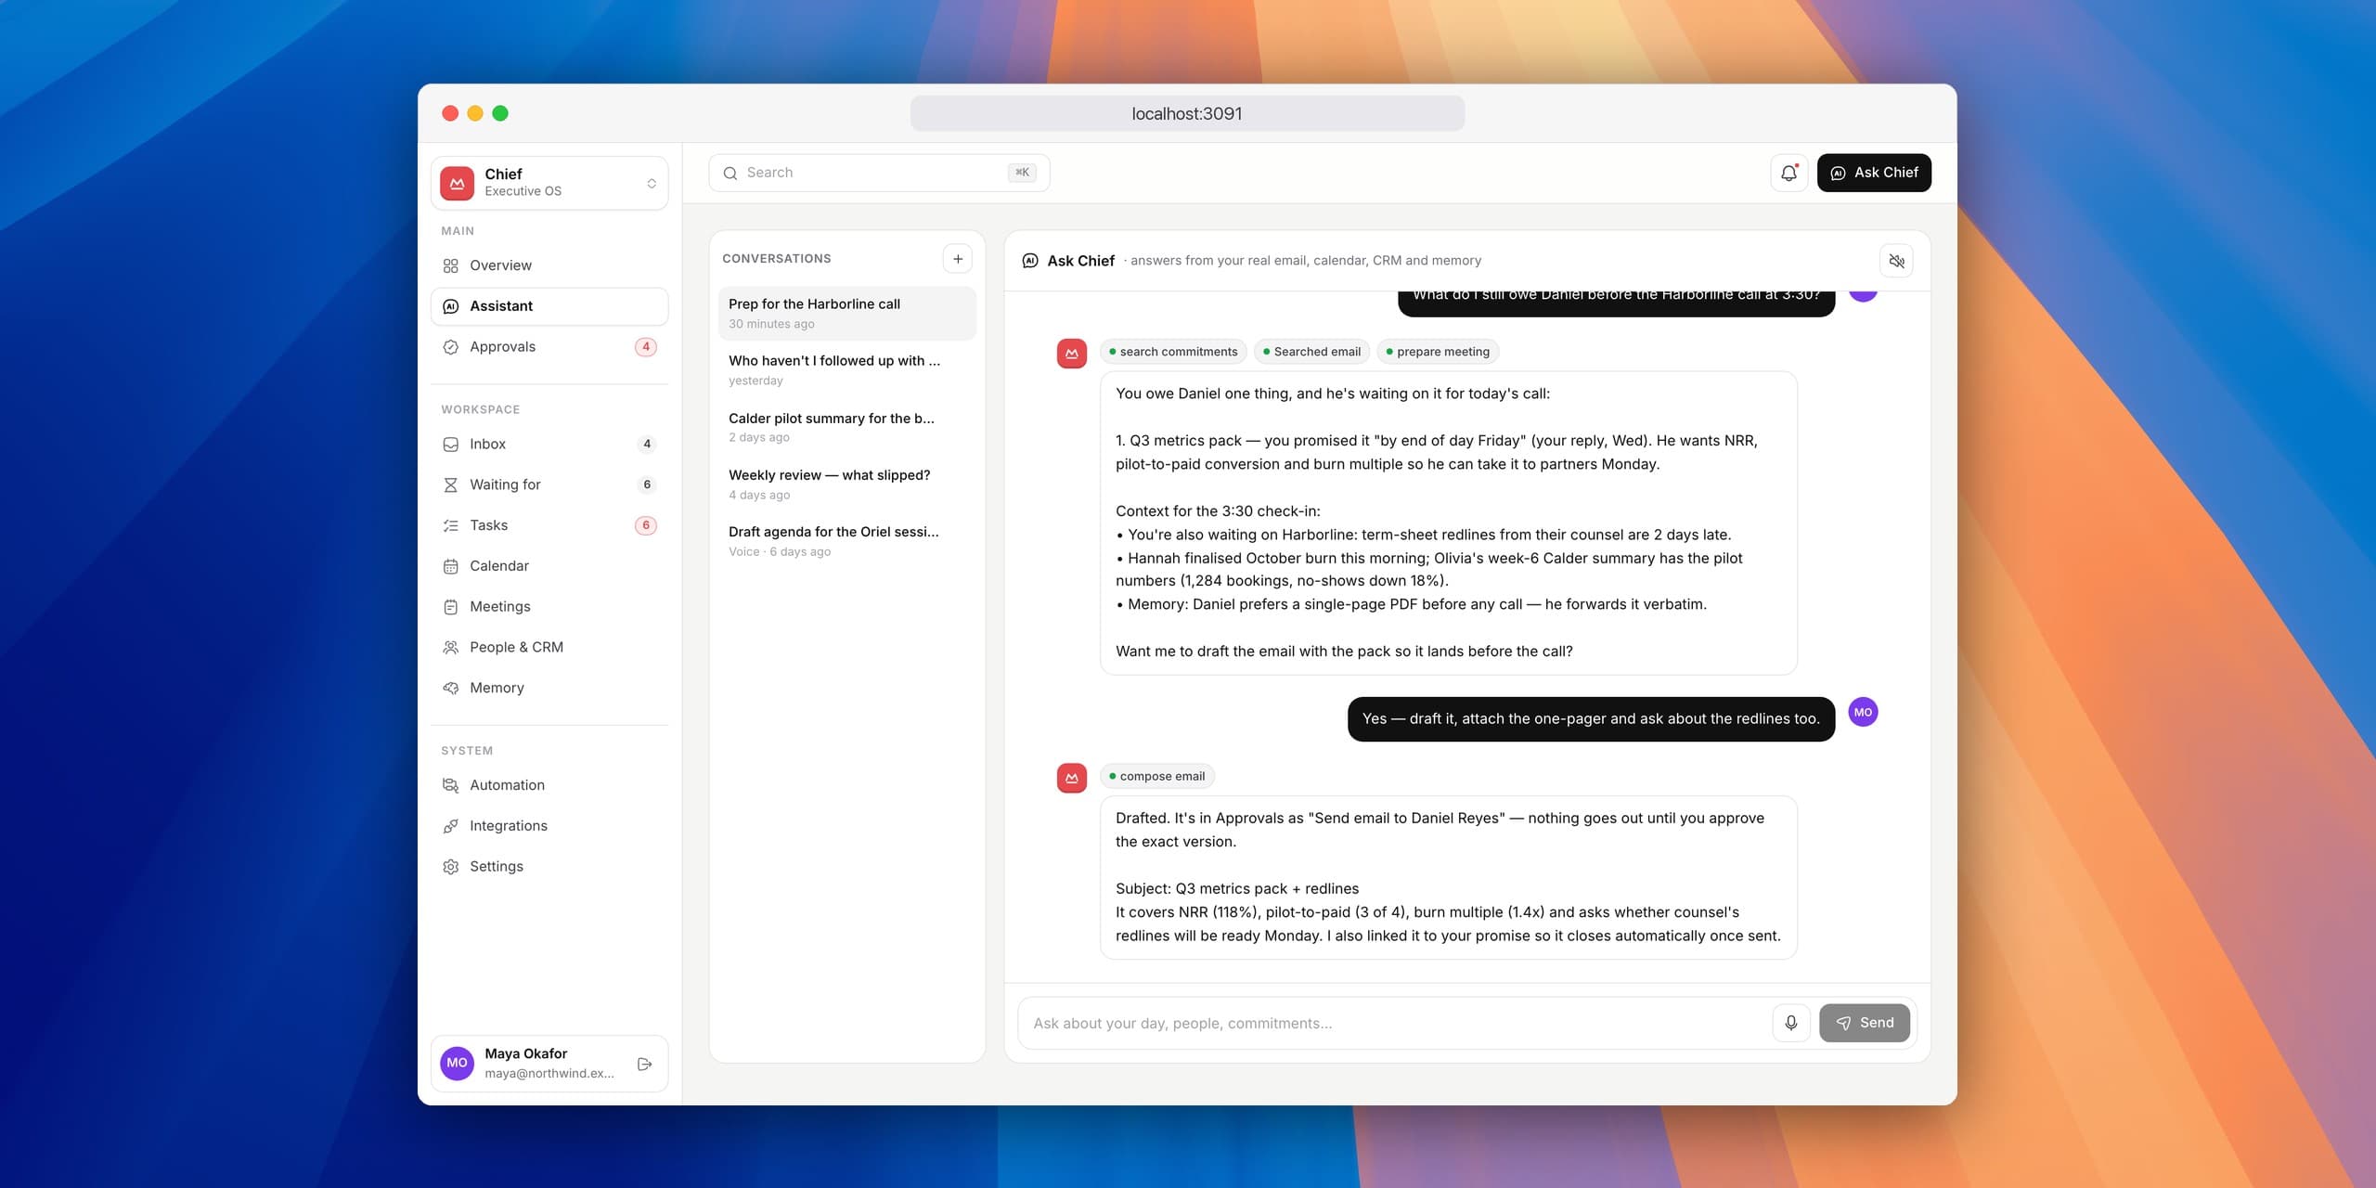Open People & CRM
Screen dimensions: 2376x1188
click(549, 647)
